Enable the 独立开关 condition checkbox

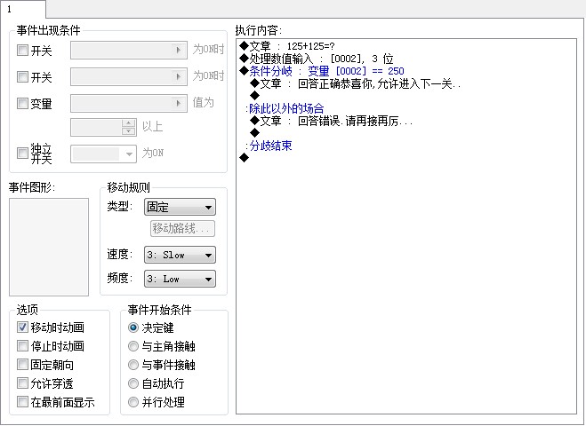(22, 153)
